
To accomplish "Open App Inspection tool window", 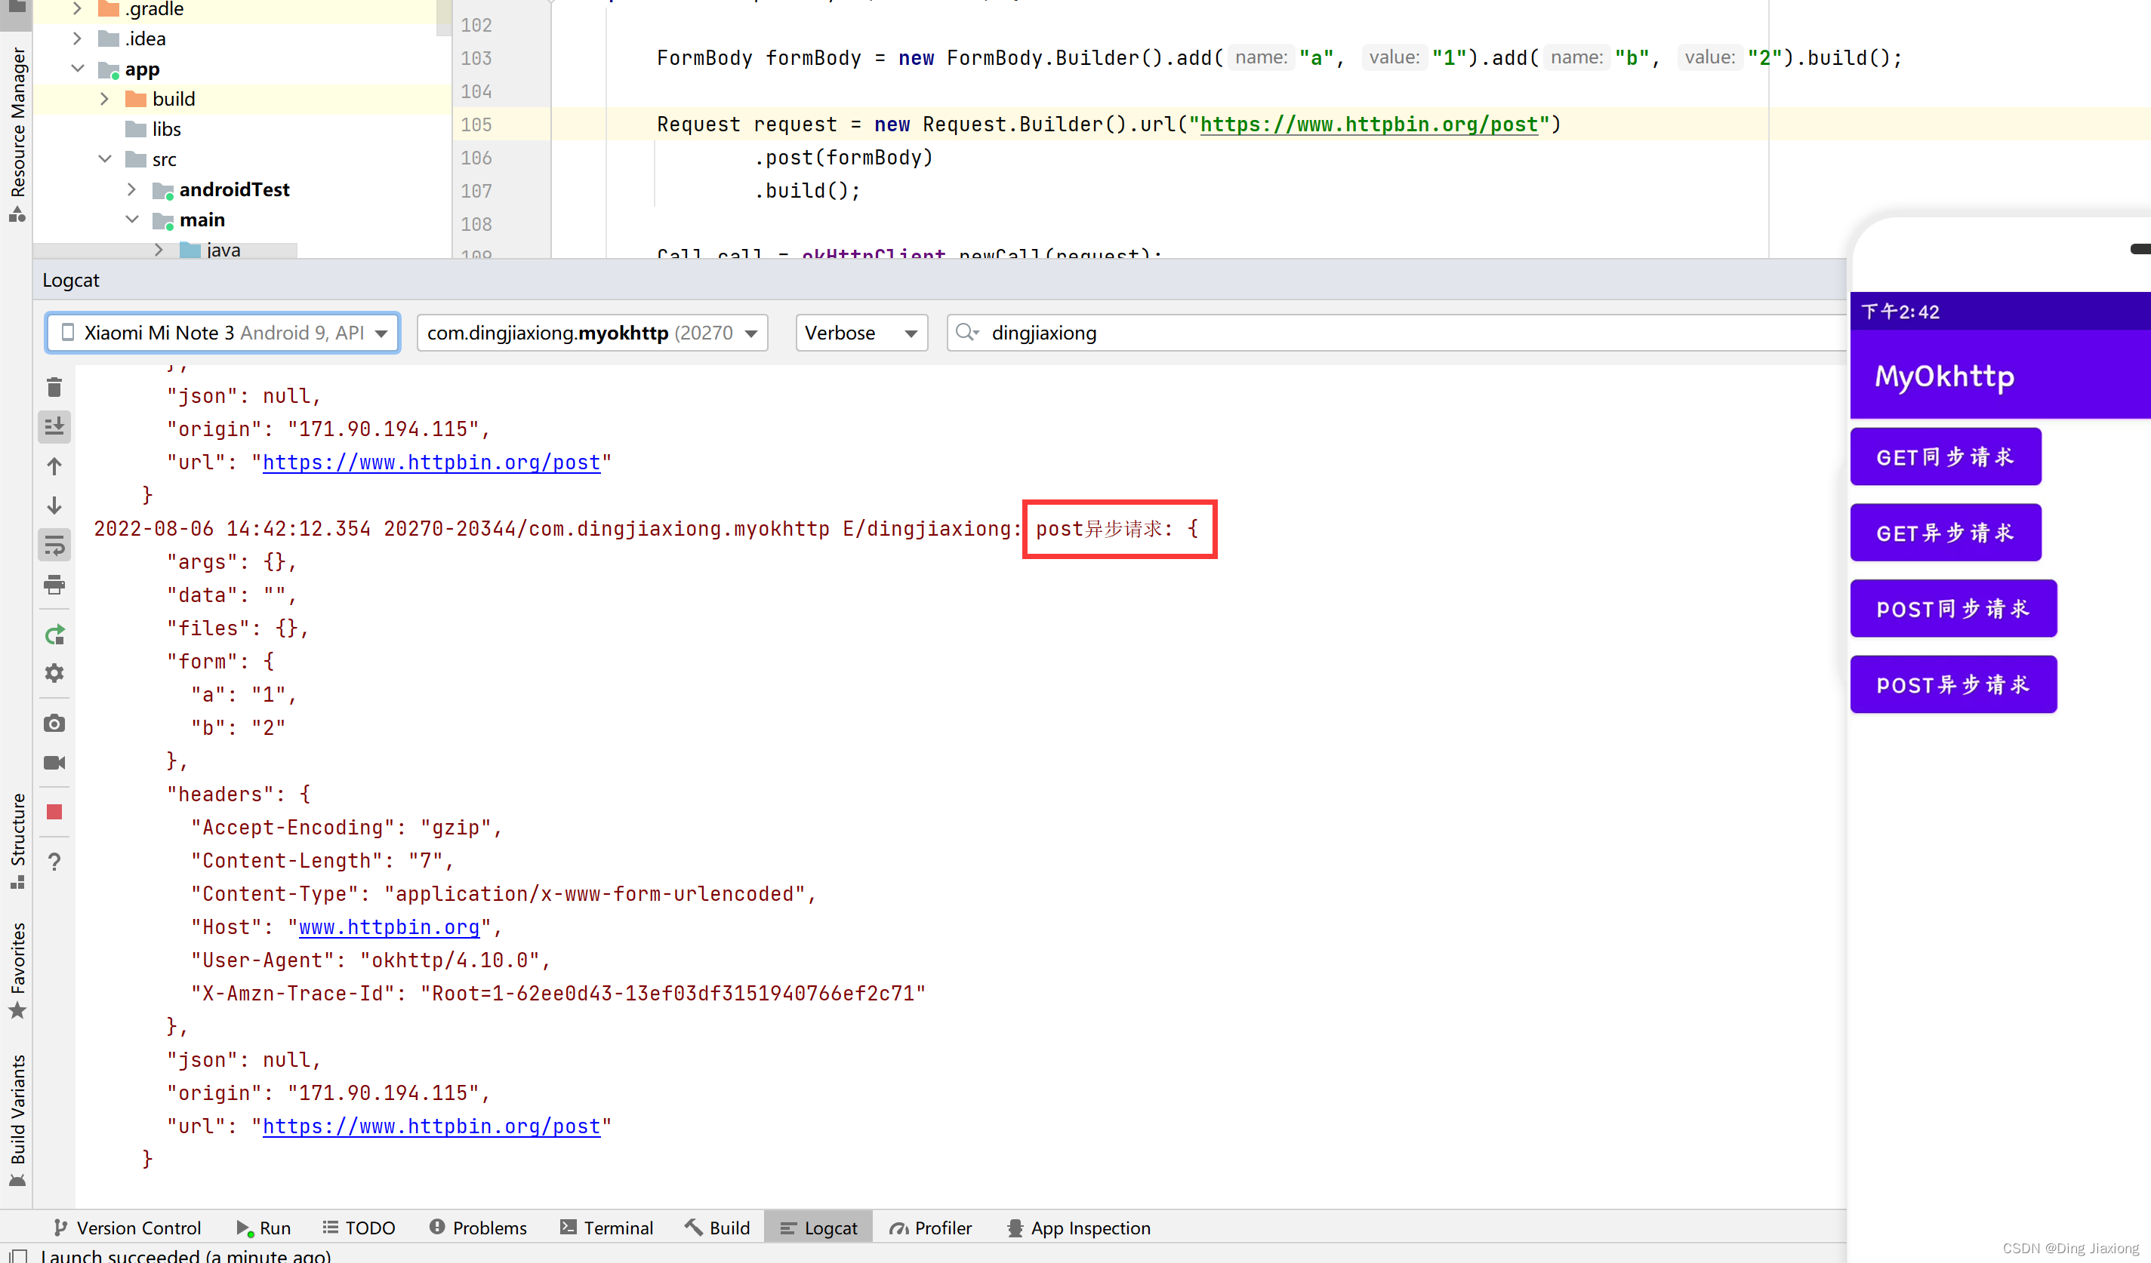I will [1079, 1228].
